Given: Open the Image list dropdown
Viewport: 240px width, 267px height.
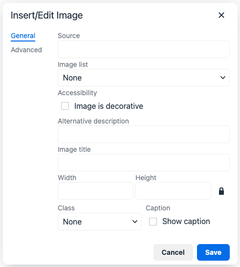Looking at the screenshot, I should pos(144,78).
